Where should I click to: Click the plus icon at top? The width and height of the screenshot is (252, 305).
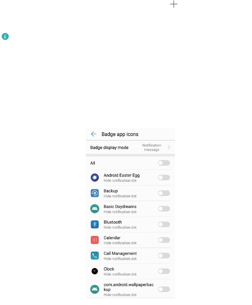click(x=174, y=4)
